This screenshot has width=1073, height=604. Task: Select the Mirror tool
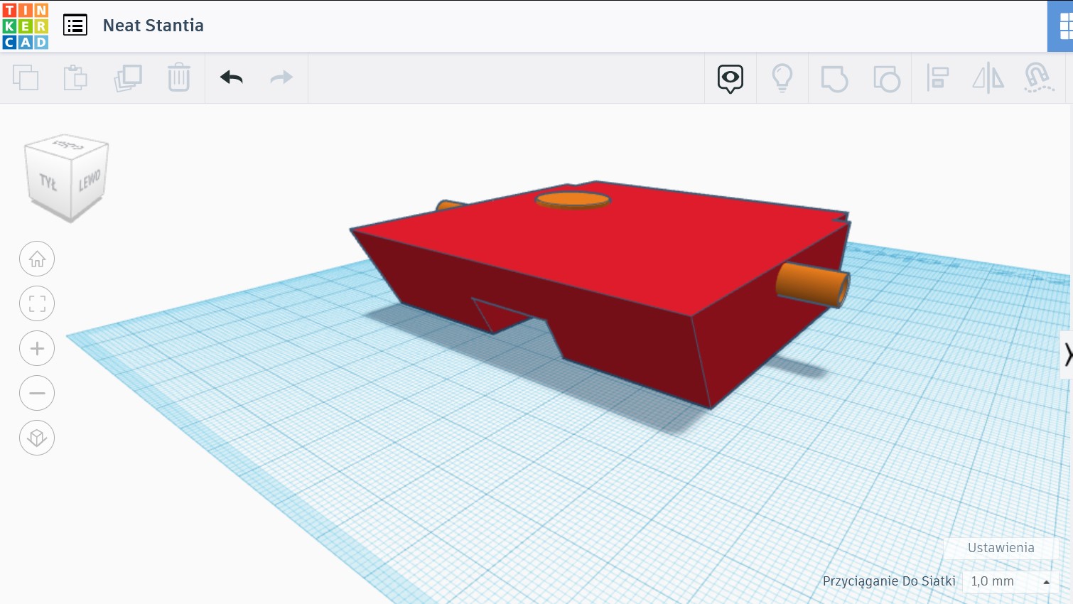click(x=988, y=78)
